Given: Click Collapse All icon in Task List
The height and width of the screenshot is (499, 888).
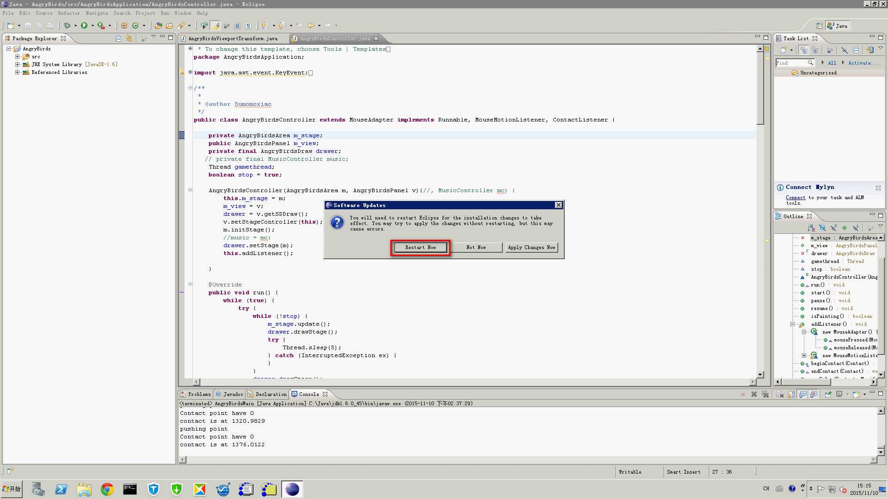Looking at the screenshot, I should click(x=856, y=50).
